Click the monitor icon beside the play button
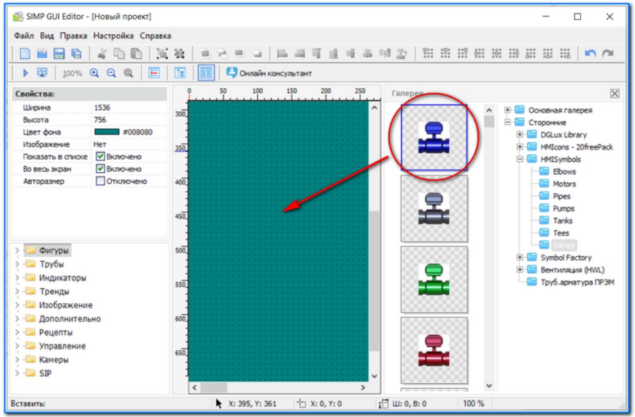This screenshot has height=417, width=635. 42,73
